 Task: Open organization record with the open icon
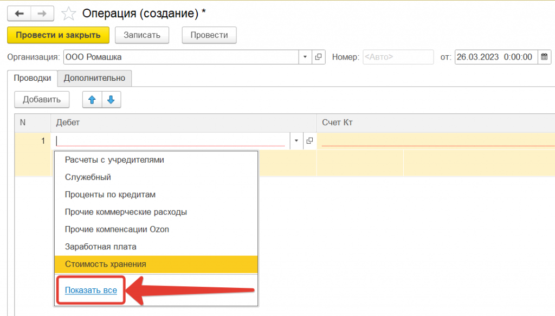pyautogui.click(x=319, y=57)
